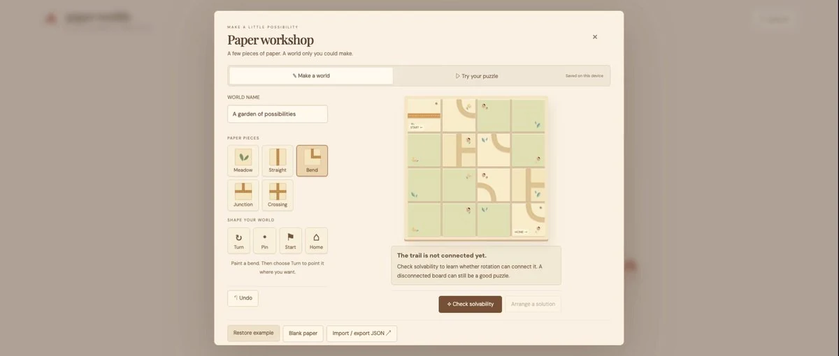The height and width of the screenshot is (356, 839).
Task: Select the Junction paper piece
Action: [243, 195]
